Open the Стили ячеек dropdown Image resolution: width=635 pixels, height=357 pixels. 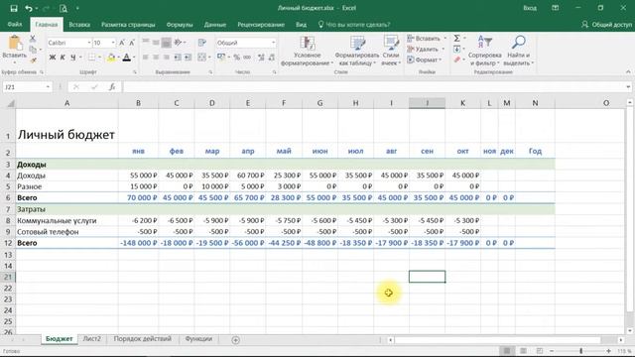(x=391, y=51)
